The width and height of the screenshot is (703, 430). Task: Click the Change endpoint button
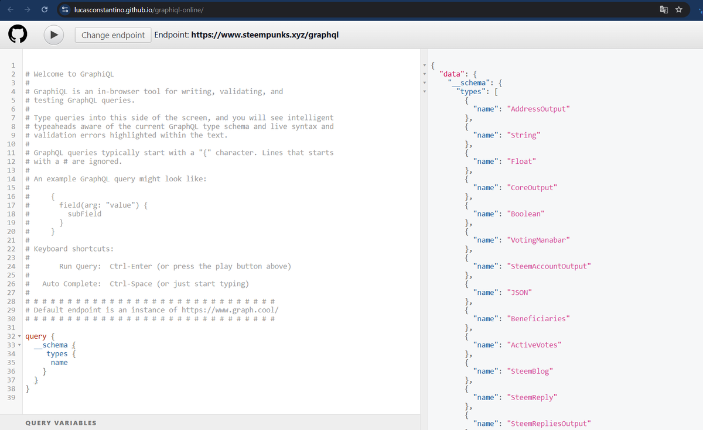[113, 35]
